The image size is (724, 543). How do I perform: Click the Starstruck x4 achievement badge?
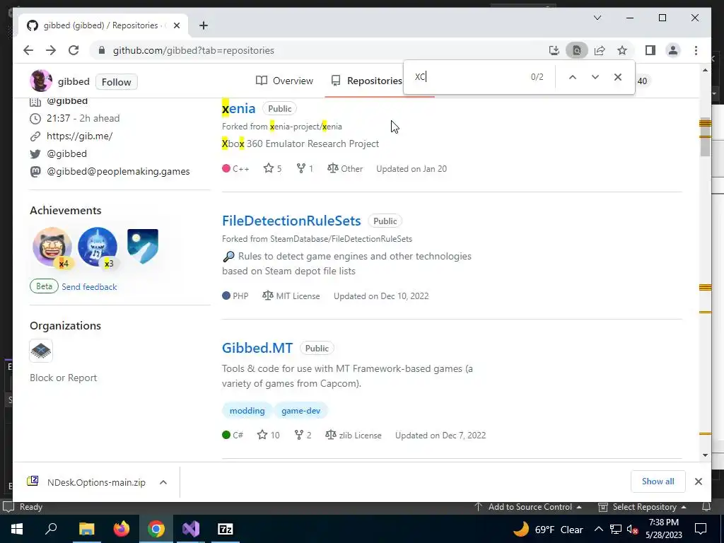pos(52,247)
